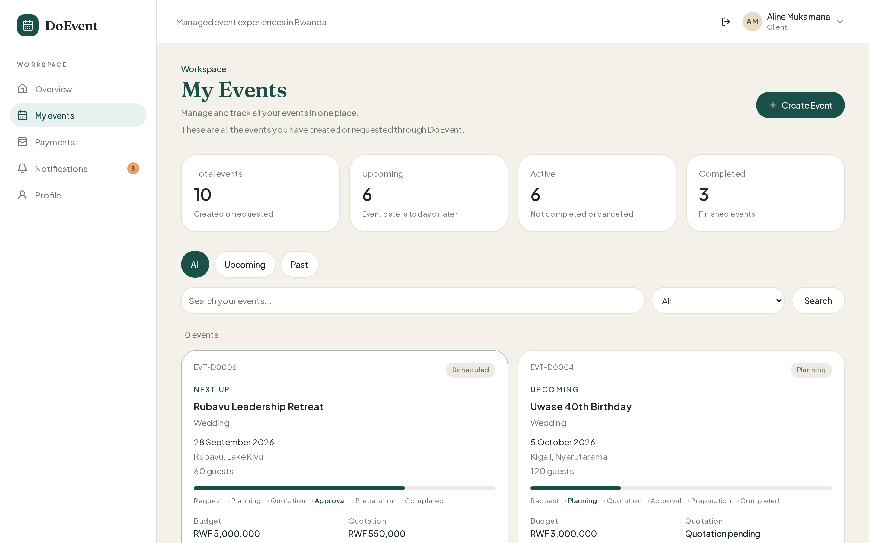Go to My events sidebar item
Screen dimensions: 869x543
(78, 115)
